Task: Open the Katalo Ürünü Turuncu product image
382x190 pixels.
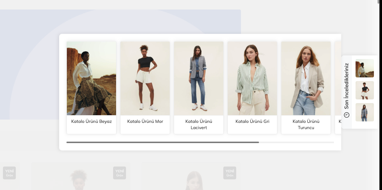Action: [306, 78]
